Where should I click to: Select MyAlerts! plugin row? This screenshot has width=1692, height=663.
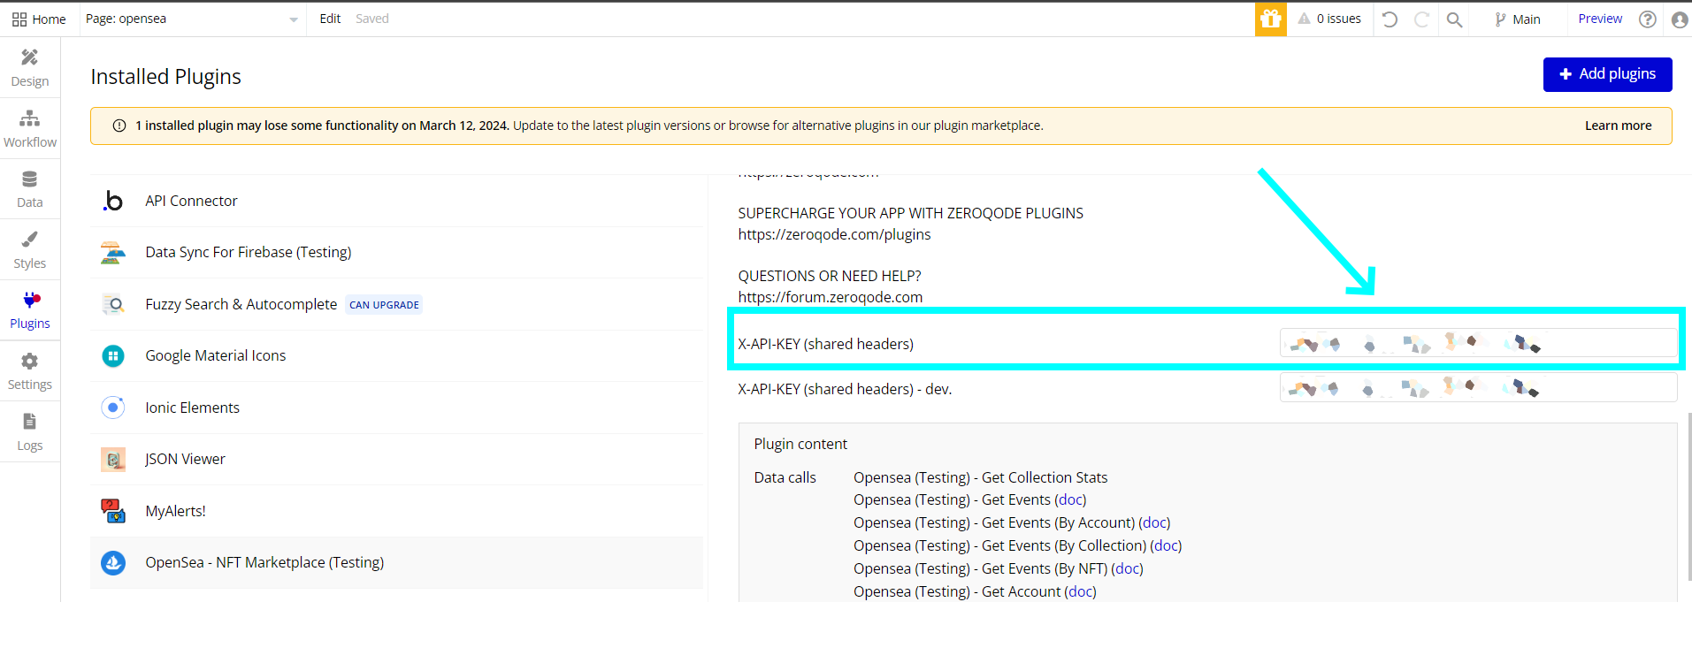click(396, 511)
